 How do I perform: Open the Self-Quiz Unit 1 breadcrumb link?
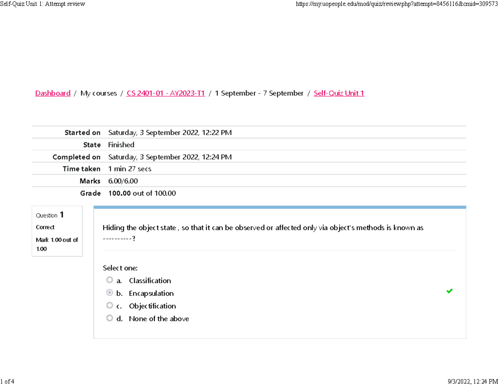pos(339,93)
